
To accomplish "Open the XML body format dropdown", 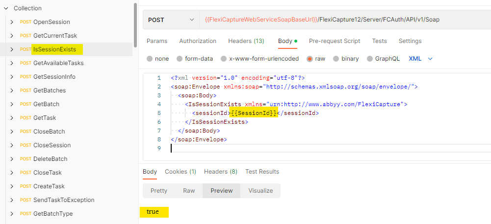I will tap(420, 58).
